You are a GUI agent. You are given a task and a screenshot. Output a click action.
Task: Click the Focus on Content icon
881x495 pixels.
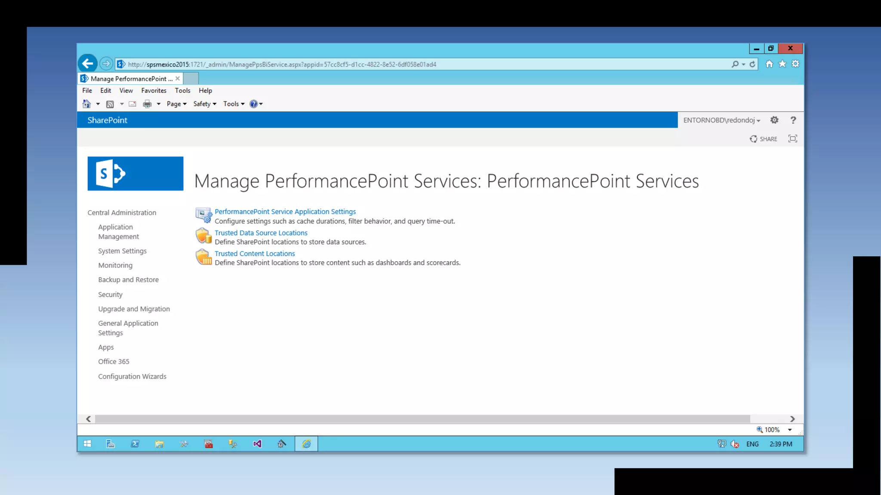coord(792,139)
